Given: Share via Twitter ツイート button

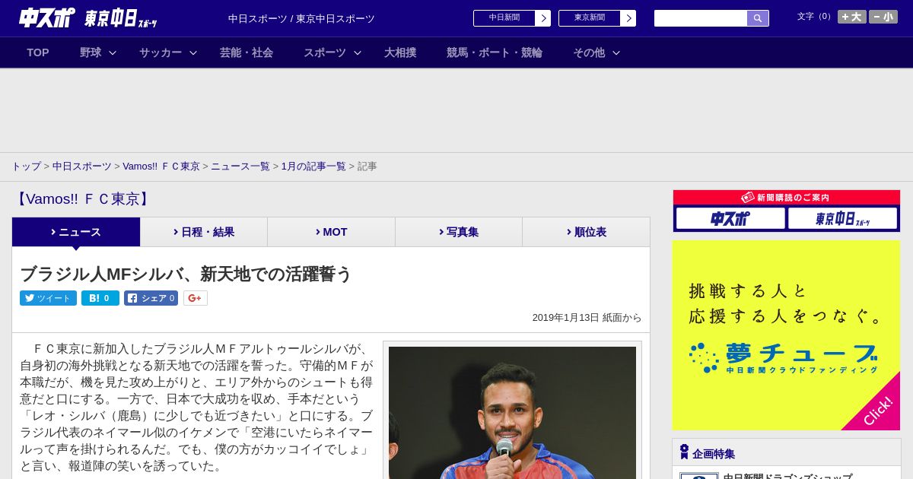Looking at the screenshot, I should (x=48, y=298).
